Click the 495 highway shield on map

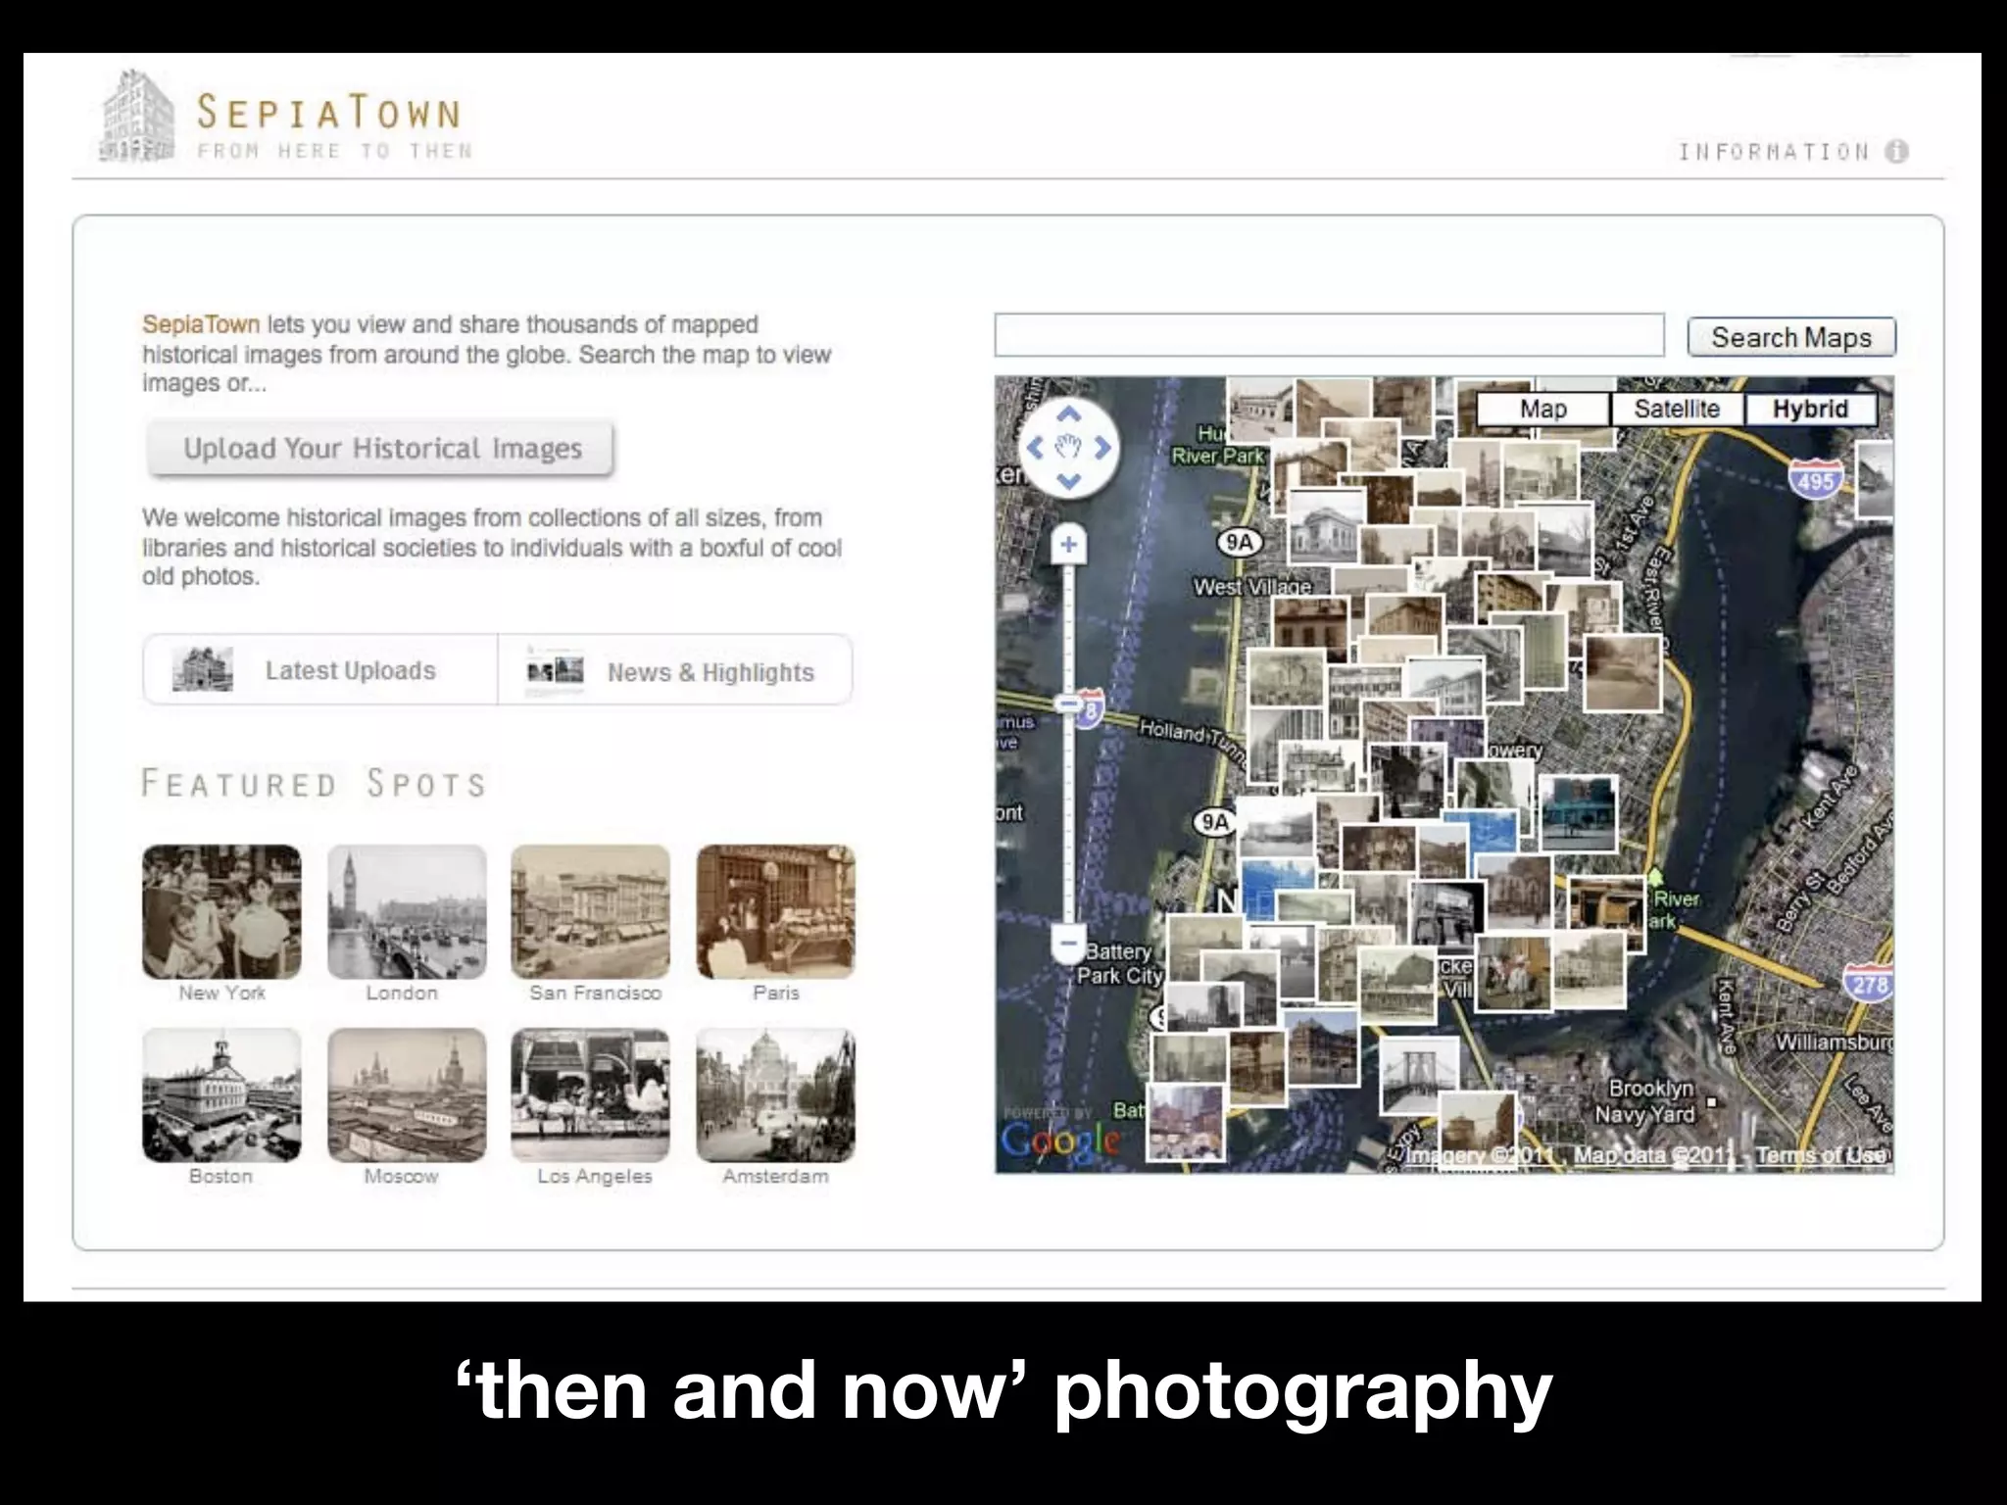pyautogui.click(x=1815, y=479)
